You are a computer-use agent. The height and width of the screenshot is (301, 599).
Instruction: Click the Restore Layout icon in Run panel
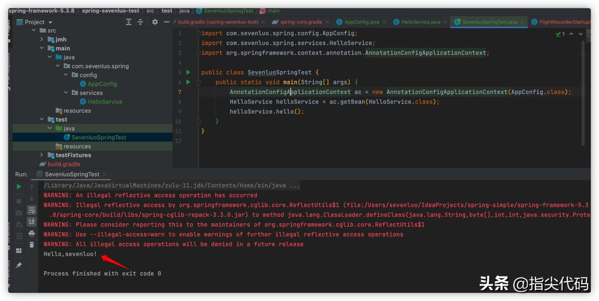pos(19,251)
